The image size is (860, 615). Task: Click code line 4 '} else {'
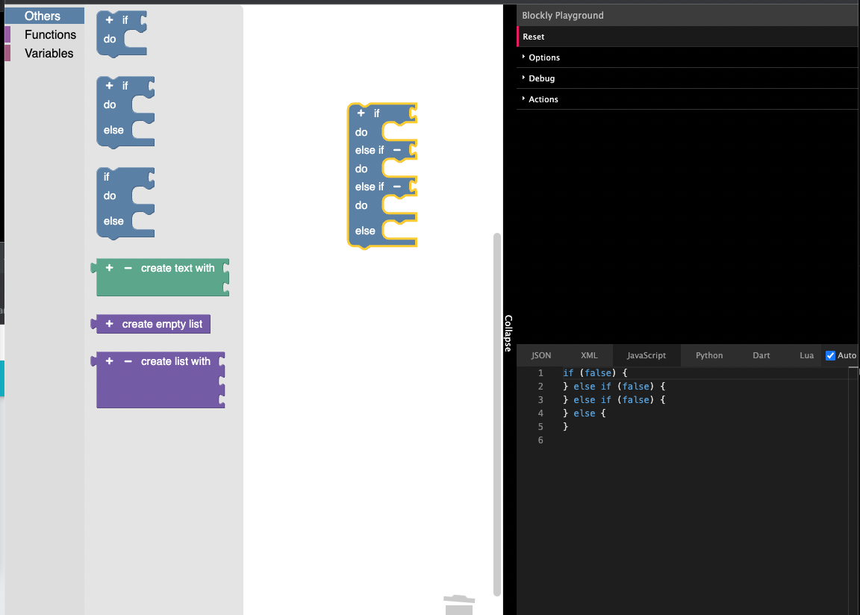point(584,413)
